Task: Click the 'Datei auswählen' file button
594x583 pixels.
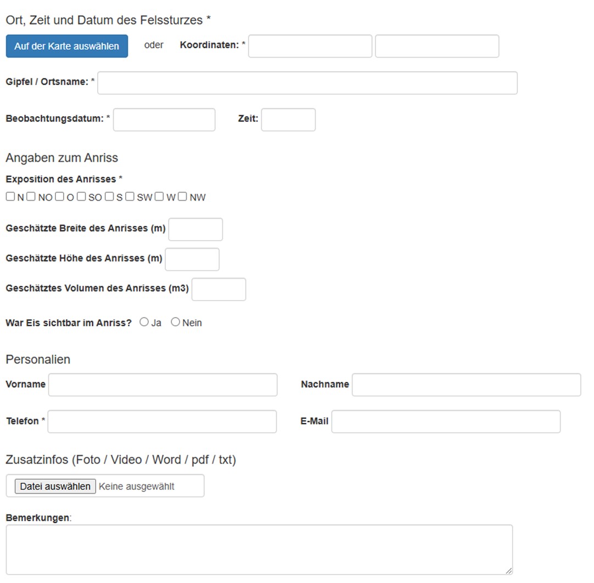Action: point(55,486)
